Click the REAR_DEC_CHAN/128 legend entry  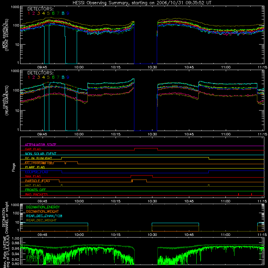(44, 216)
